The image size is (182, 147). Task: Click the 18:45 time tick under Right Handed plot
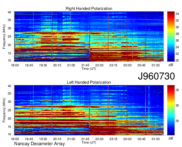point(29,65)
